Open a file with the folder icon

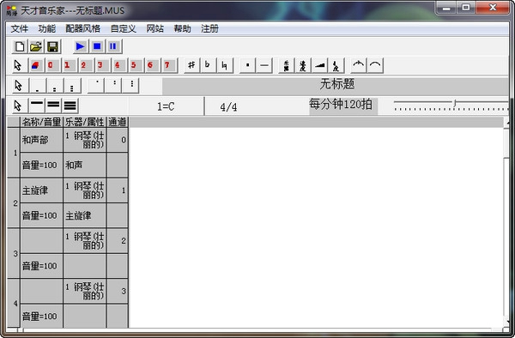36,46
